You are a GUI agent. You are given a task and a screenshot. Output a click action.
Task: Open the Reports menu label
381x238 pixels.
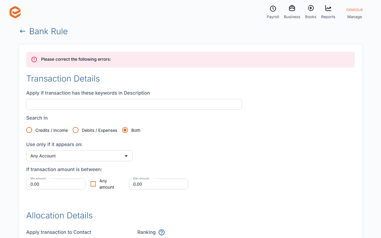[x=328, y=17]
